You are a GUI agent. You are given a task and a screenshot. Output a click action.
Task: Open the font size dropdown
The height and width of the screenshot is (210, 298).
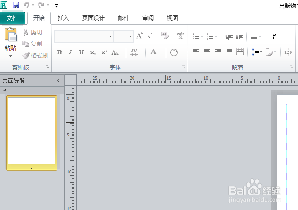130,36
